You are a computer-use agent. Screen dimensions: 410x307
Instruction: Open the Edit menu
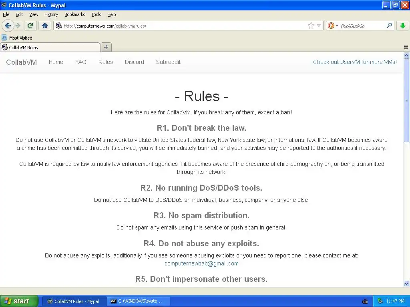pyautogui.click(x=19, y=15)
